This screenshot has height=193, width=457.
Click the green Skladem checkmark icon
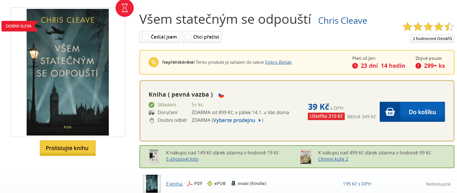pos(151,105)
